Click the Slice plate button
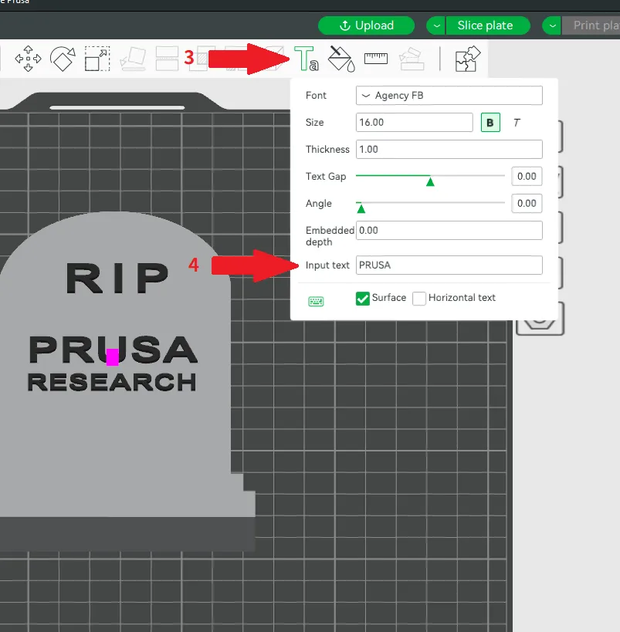The width and height of the screenshot is (620, 632). click(488, 25)
